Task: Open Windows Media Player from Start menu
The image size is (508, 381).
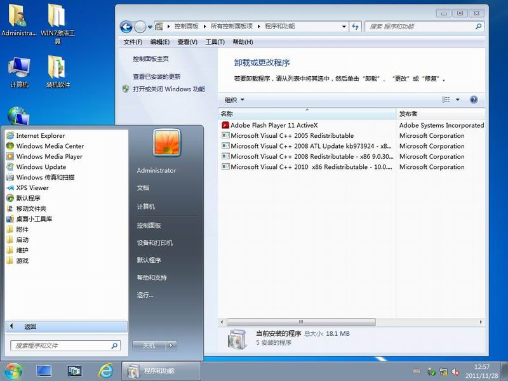Action: [x=67, y=156]
